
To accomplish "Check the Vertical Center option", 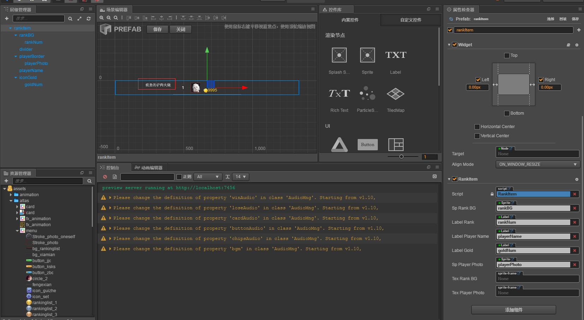I will pos(477,136).
